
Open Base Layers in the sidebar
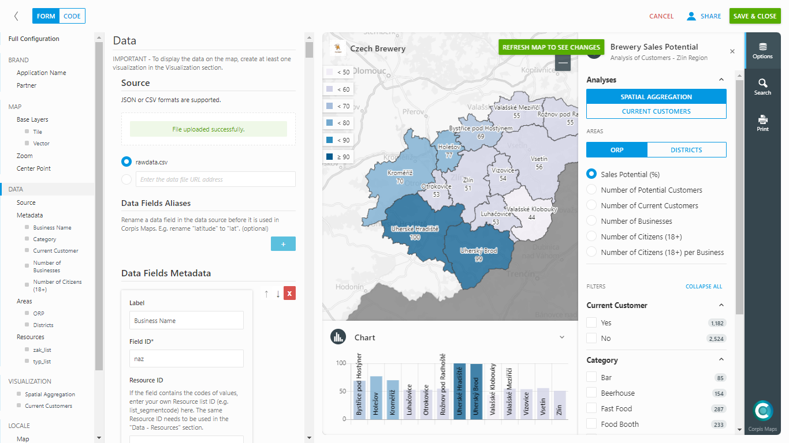click(32, 119)
